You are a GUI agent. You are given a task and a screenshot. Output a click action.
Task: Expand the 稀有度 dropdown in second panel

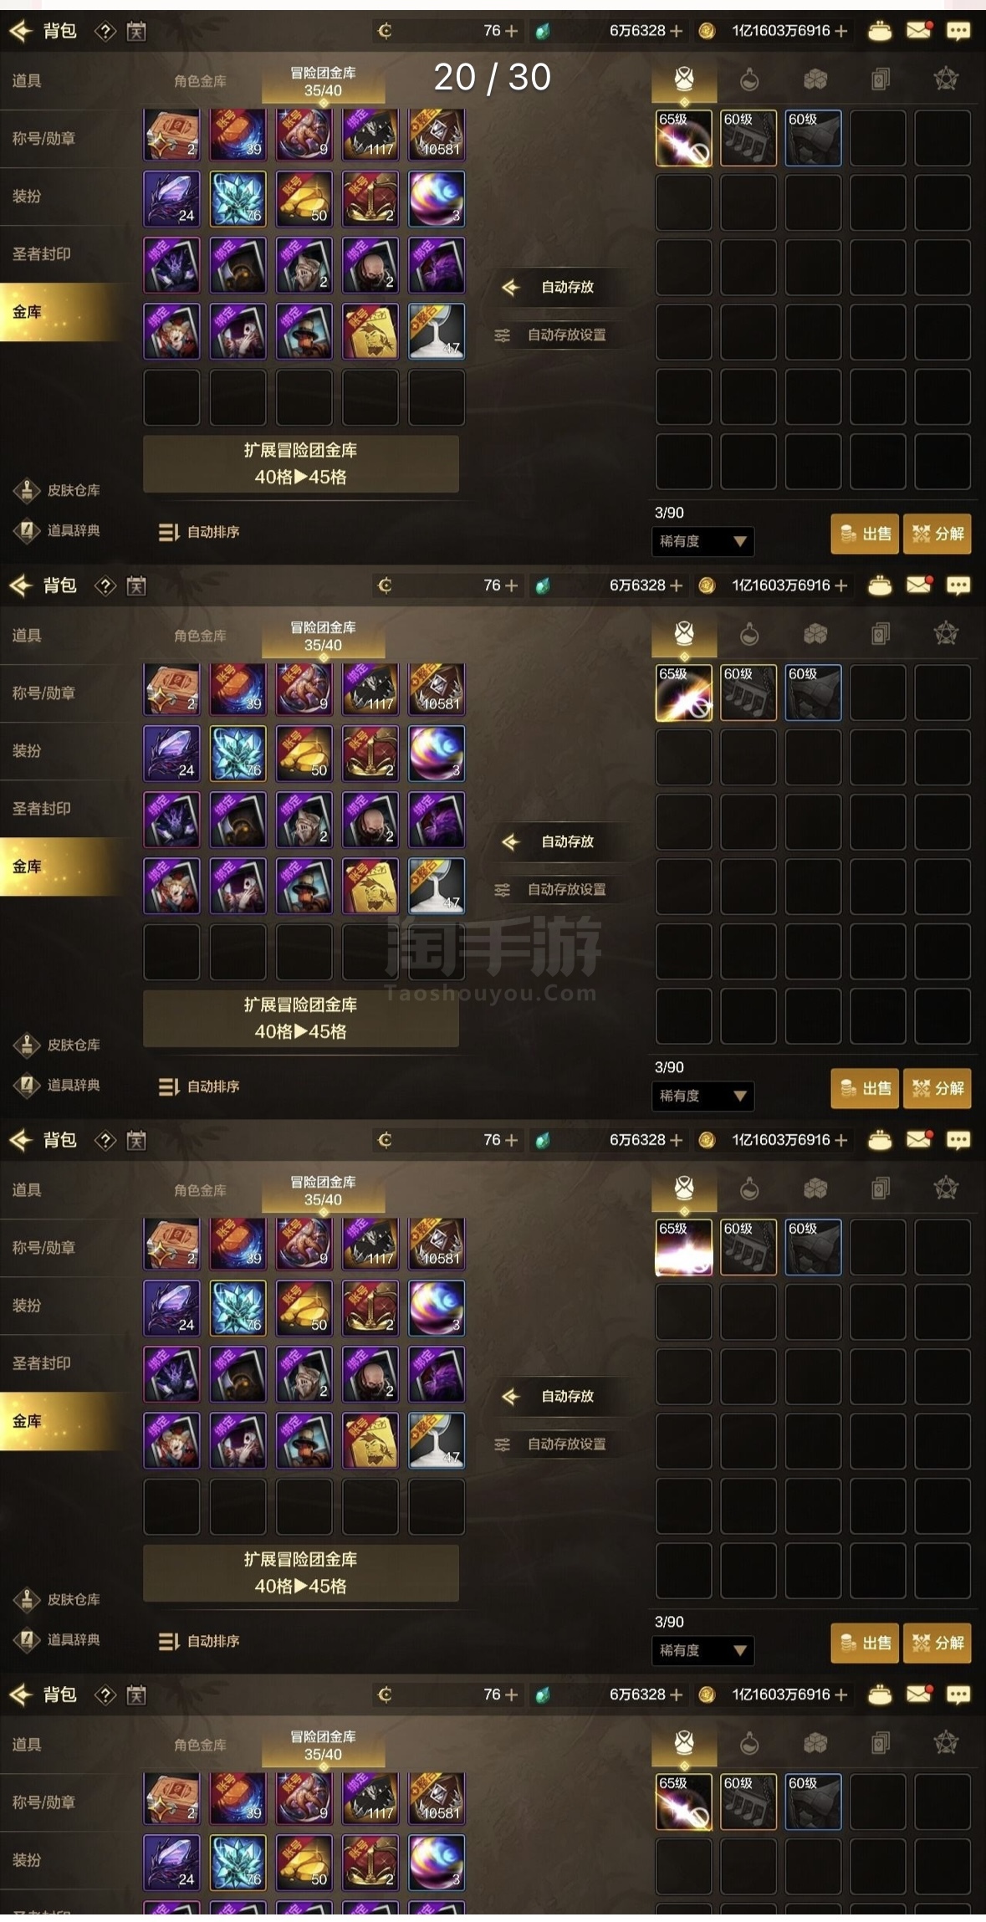702,1096
